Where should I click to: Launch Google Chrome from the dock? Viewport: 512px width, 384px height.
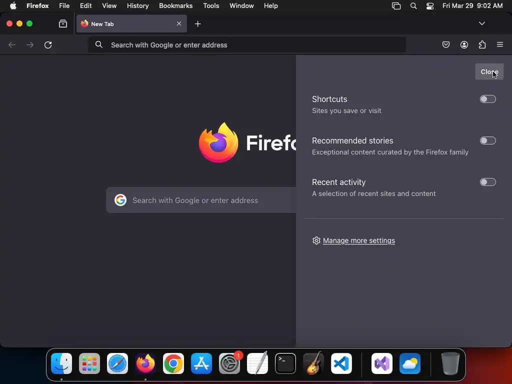173,363
